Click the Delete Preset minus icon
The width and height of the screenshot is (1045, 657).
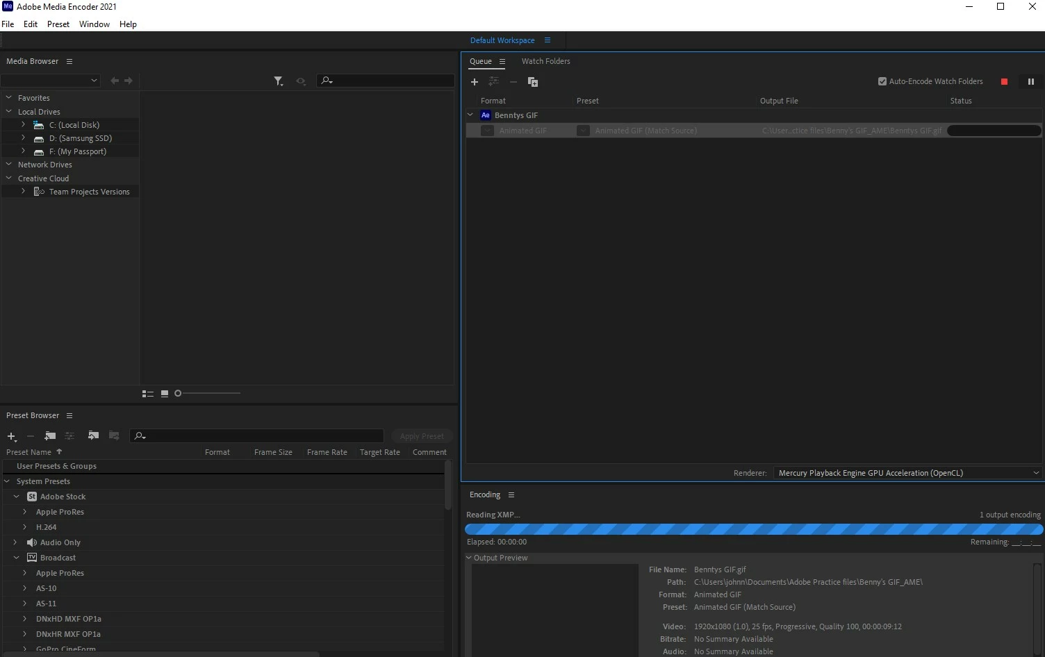[x=31, y=436]
